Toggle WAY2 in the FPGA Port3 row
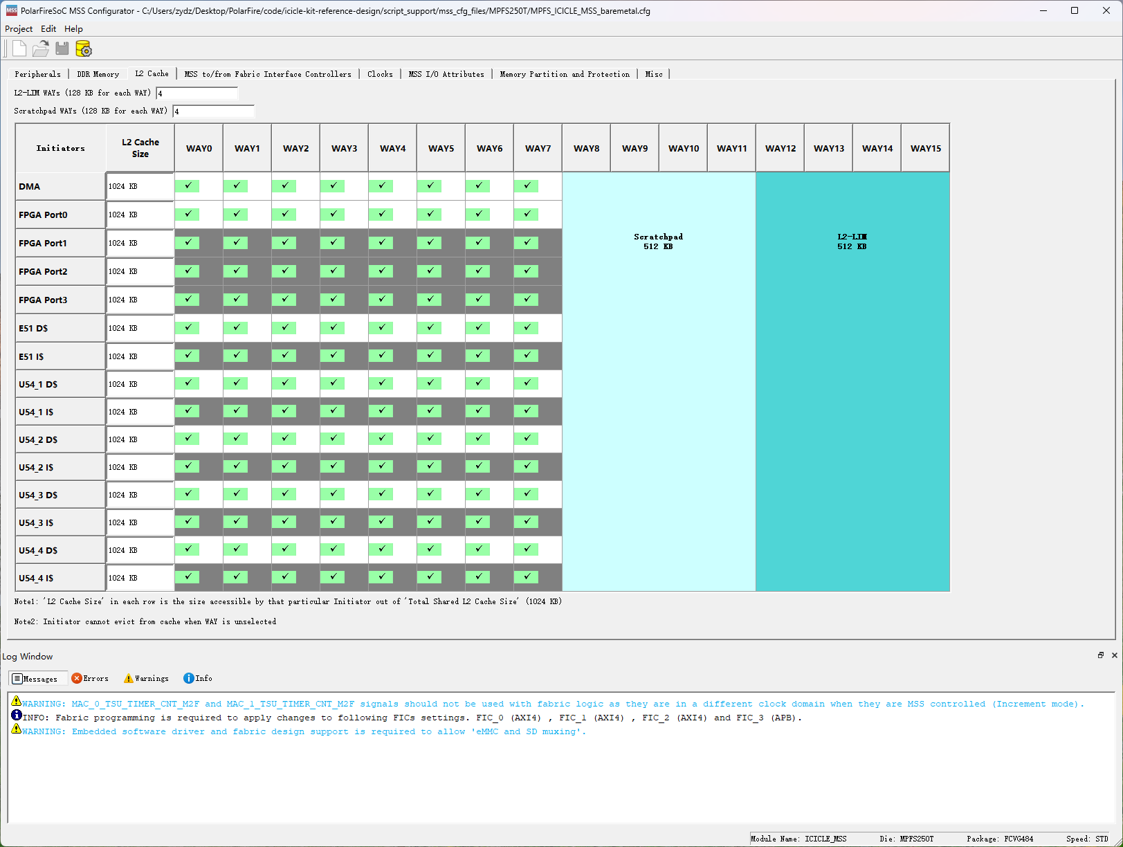The height and width of the screenshot is (847, 1123). 284,299
